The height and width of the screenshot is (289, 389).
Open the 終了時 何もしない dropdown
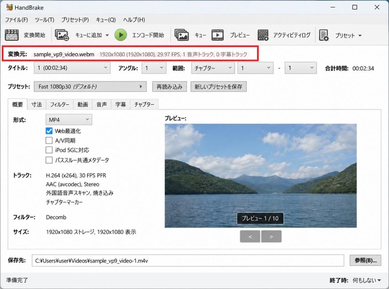click(367, 280)
